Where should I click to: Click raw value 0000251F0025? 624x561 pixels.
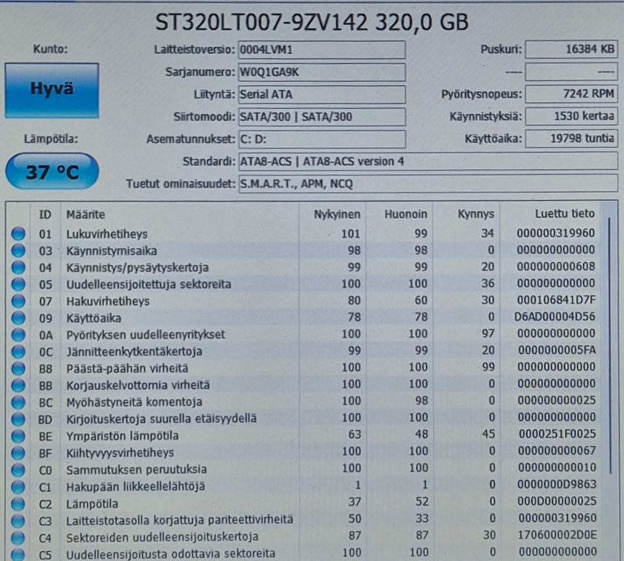557,434
